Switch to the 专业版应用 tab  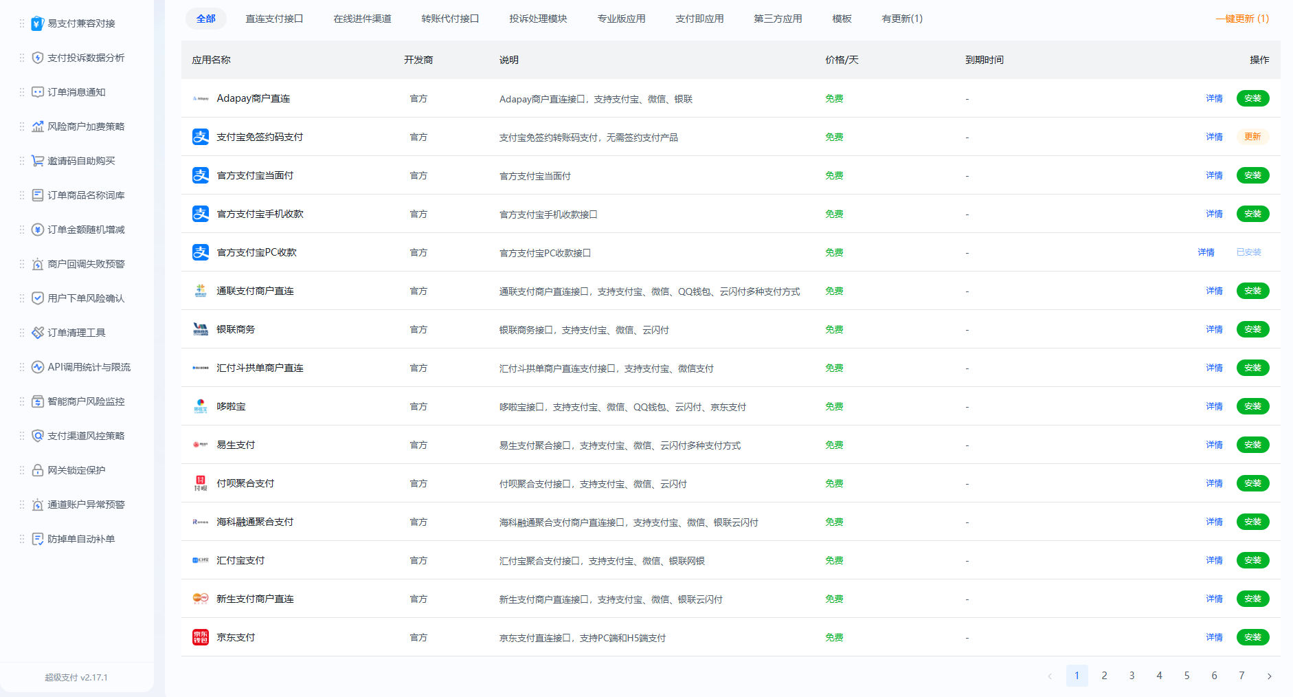coord(621,19)
